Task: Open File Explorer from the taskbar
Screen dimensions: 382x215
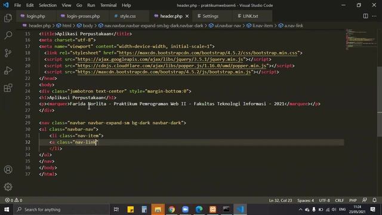Action: click(158, 210)
